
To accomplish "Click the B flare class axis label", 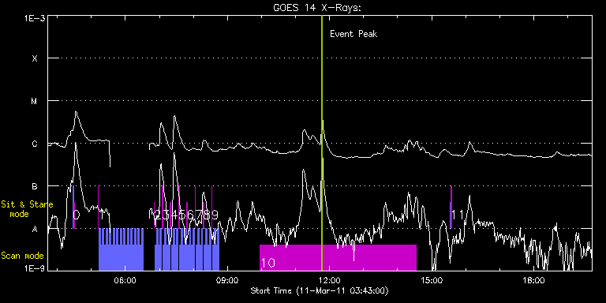I will [x=35, y=186].
